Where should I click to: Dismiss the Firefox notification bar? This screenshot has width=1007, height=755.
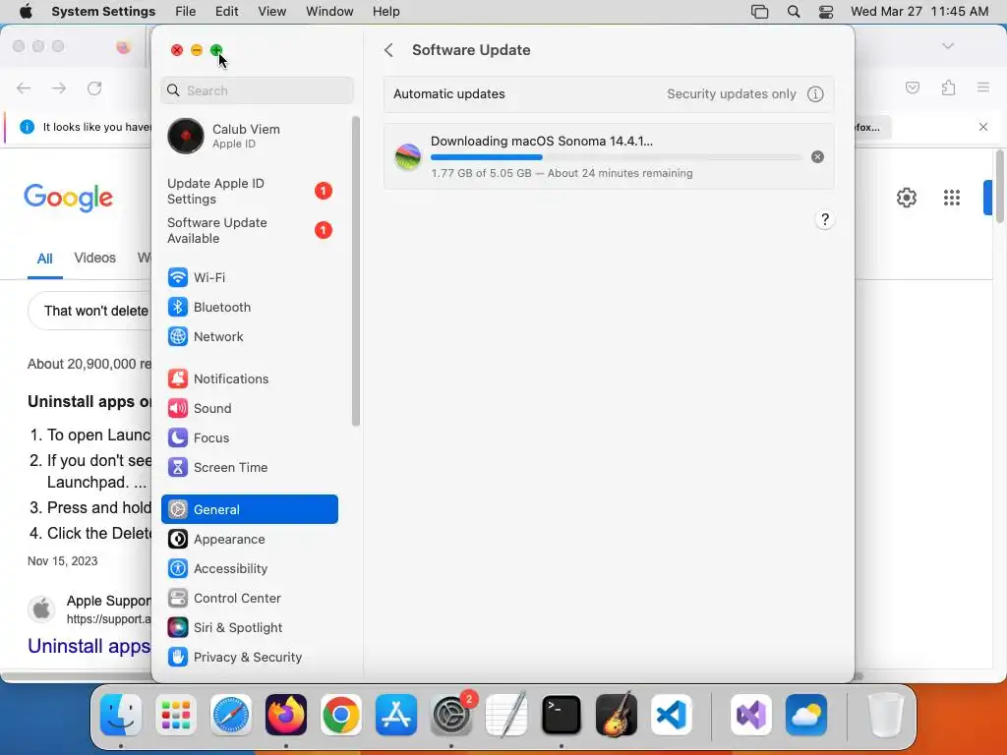tap(983, 127)
